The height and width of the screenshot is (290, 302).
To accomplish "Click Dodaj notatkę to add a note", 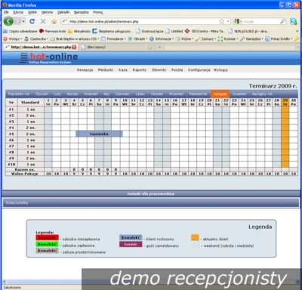I will [17, 202].
